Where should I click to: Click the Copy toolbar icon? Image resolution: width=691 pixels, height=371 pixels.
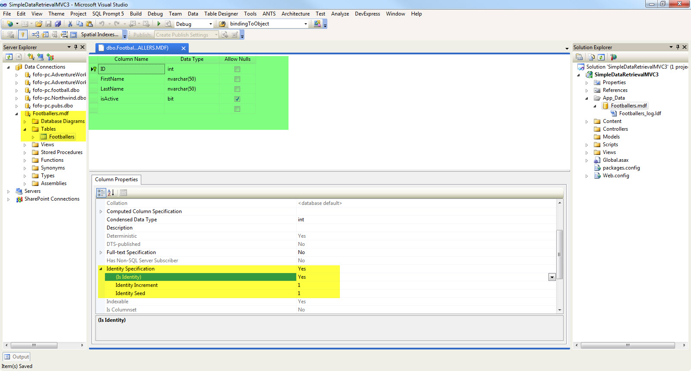[79, 24]
